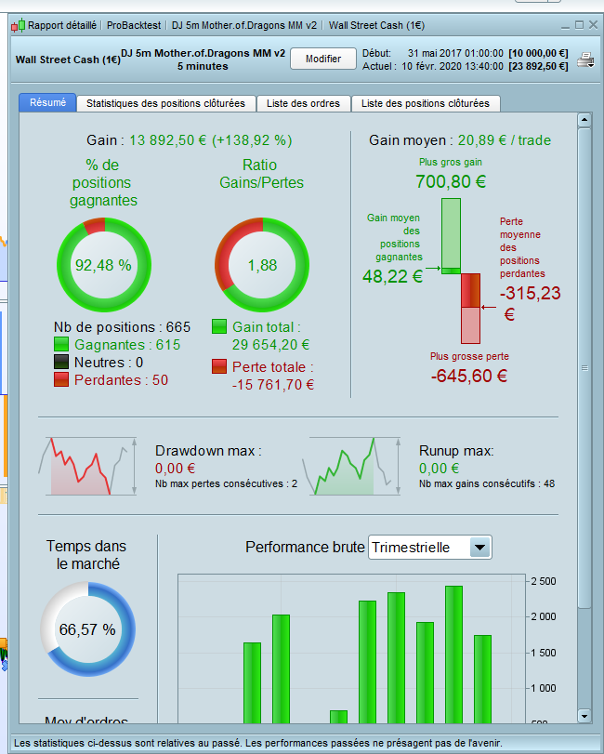Click the ProRealTime candlestick window icon
Viewport: 604px width, 754px height.
click(19, 25)
